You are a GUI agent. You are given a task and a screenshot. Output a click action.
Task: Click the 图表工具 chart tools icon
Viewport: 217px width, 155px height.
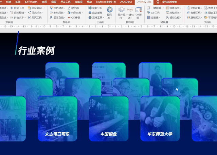point(206,13)
